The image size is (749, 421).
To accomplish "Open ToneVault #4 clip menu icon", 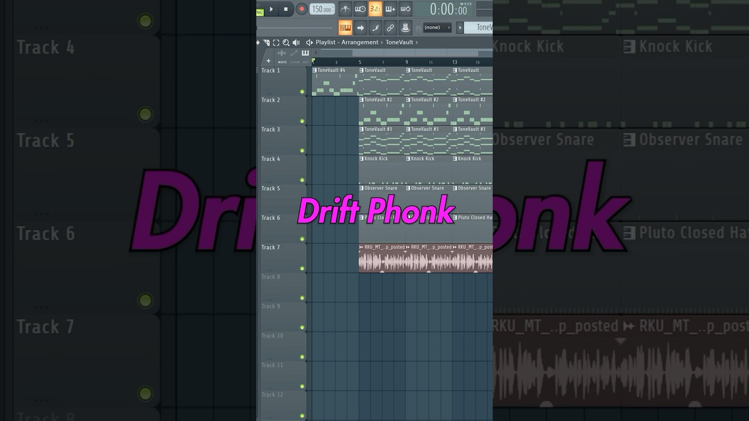I will click(x=314, y=70).
